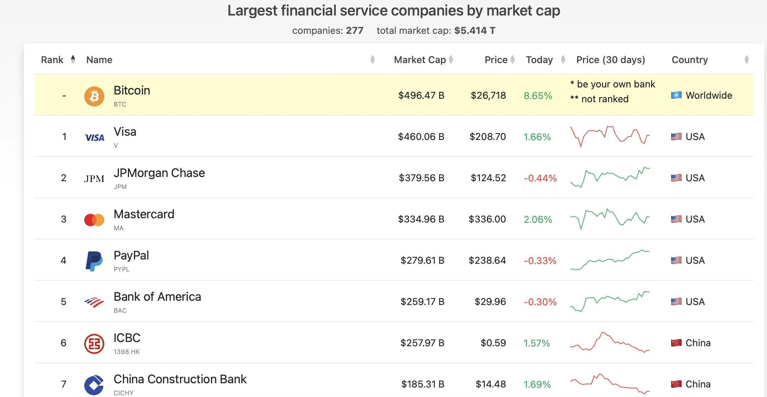
Task: Sort by Price column arrows
Action: pyautogui.click(x=513, y=60)
